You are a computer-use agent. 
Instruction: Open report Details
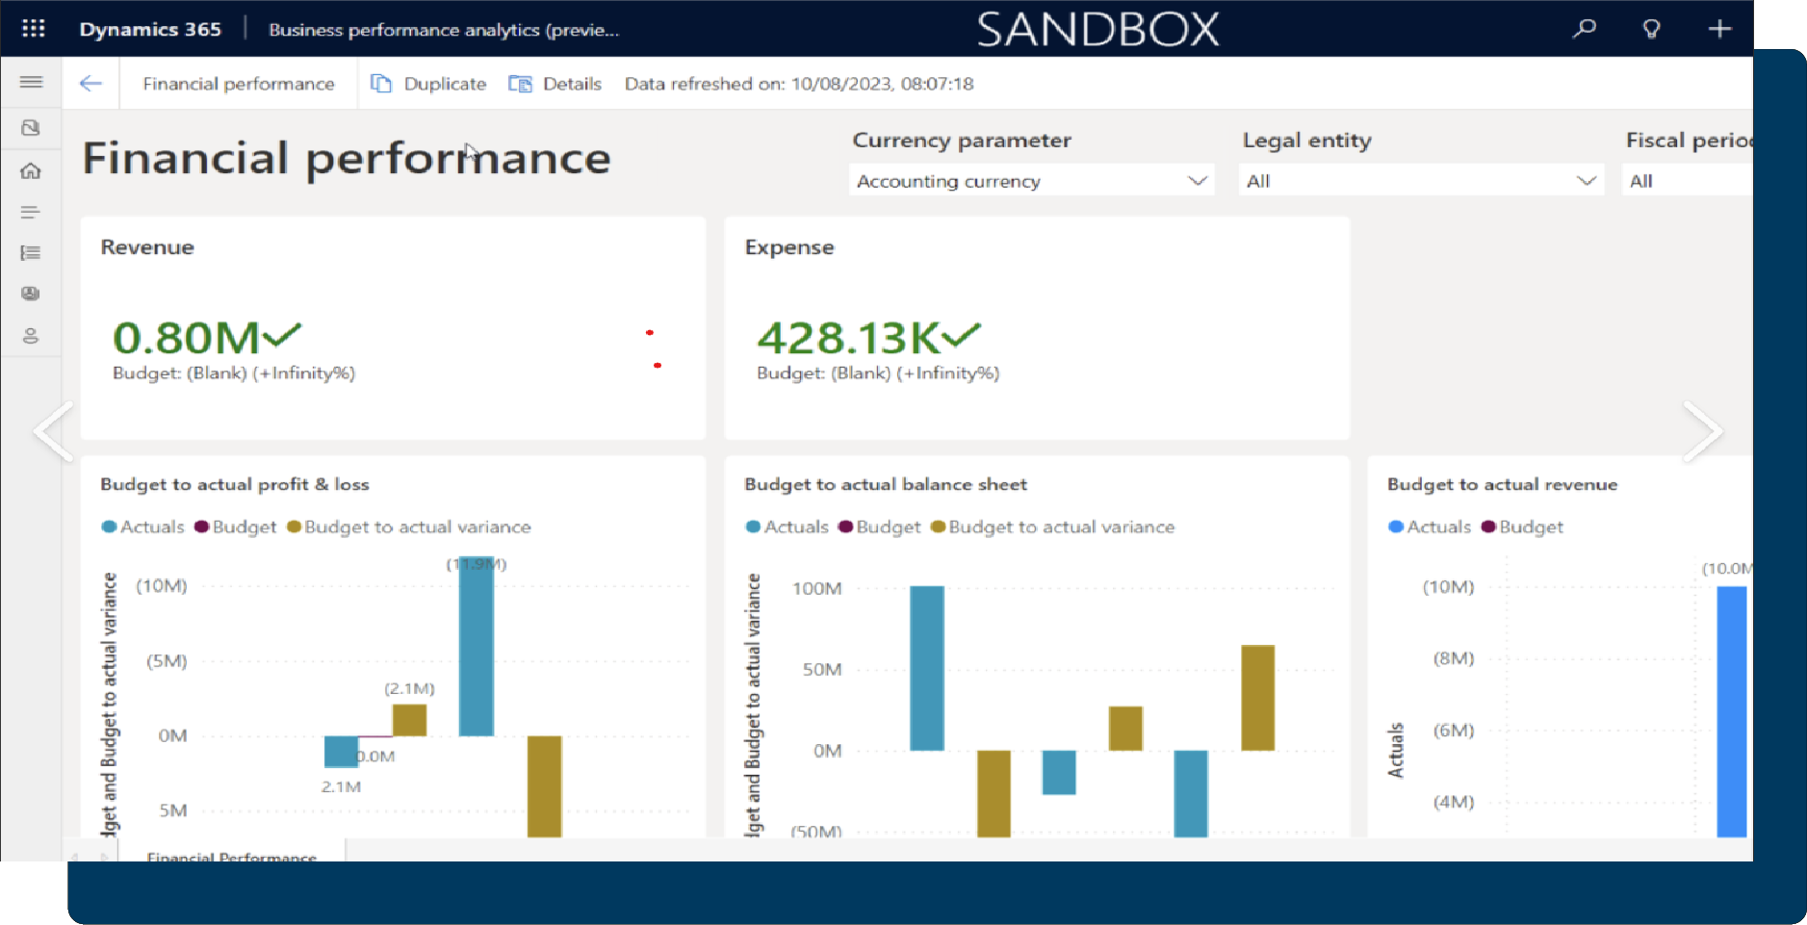click(x=555, y=84)
